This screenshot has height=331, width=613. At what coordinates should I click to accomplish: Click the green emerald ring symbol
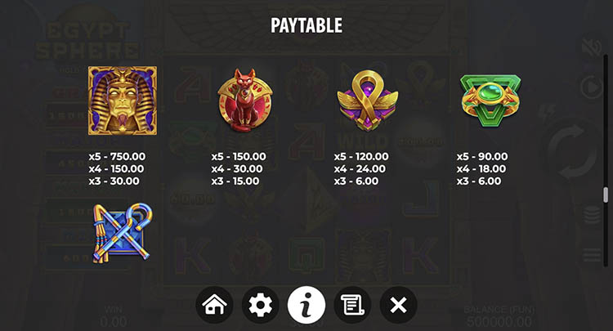490,101
